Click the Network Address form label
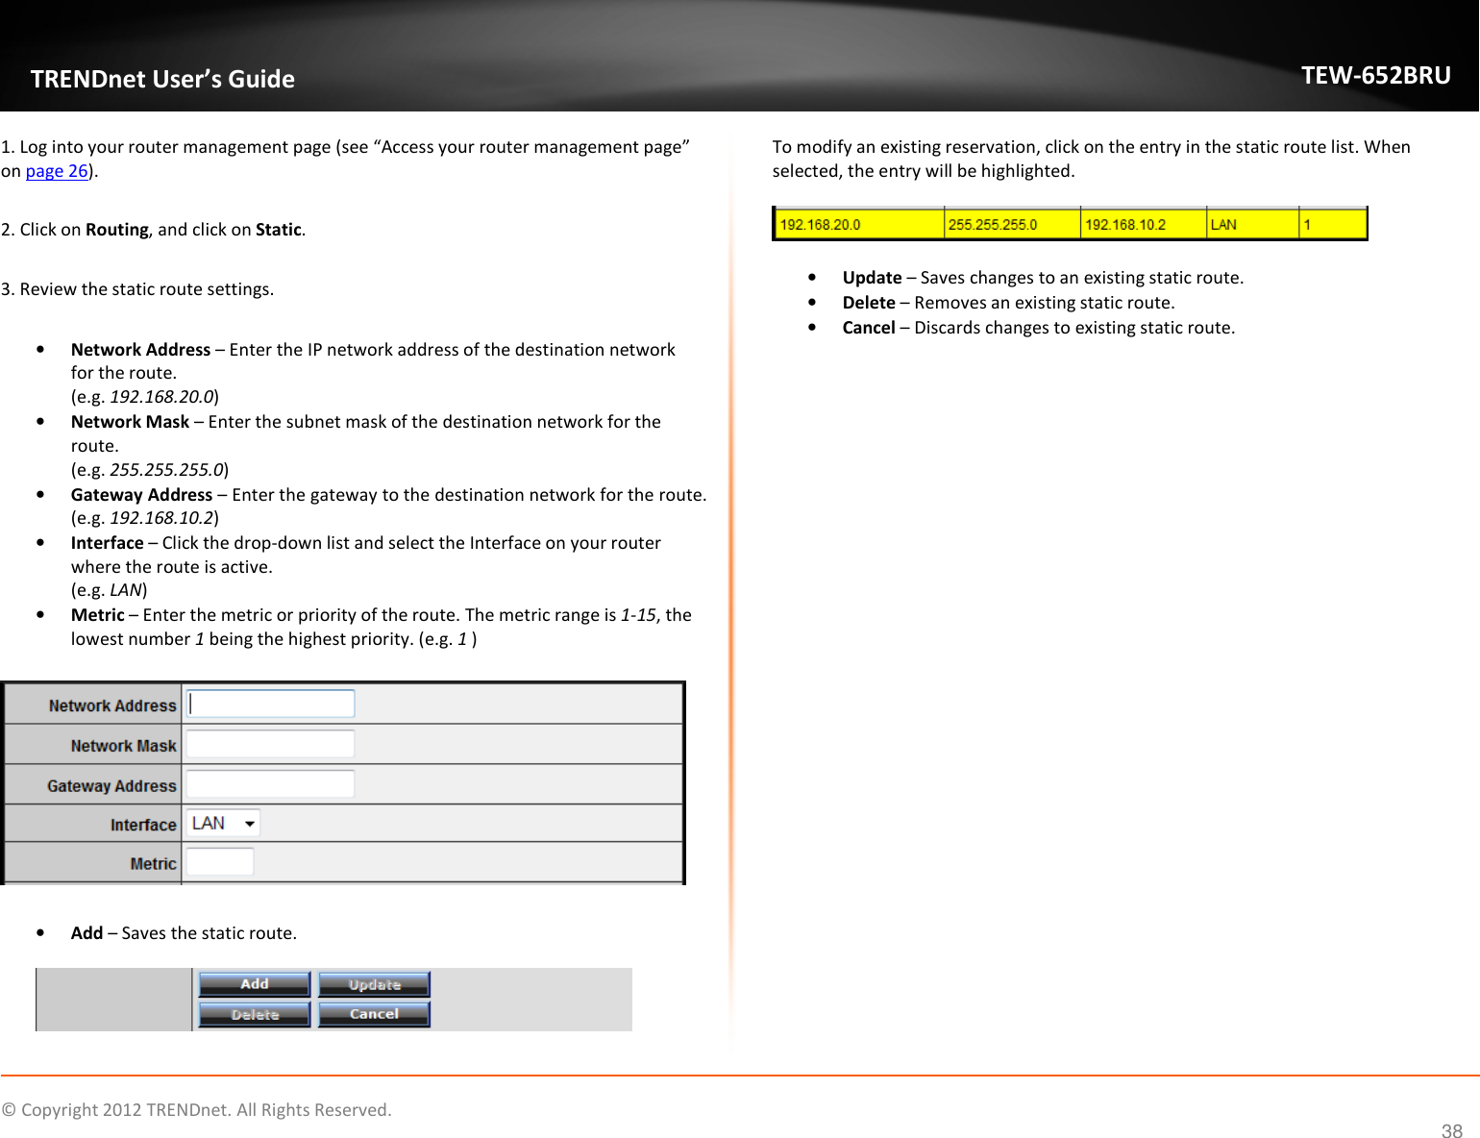1480x1138 pixels. [112, 705]
